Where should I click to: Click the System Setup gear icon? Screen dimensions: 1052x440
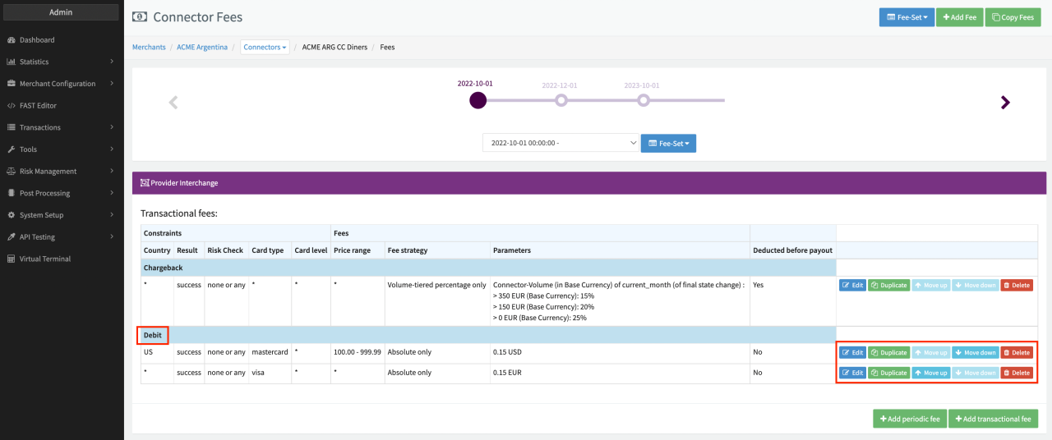12,215
